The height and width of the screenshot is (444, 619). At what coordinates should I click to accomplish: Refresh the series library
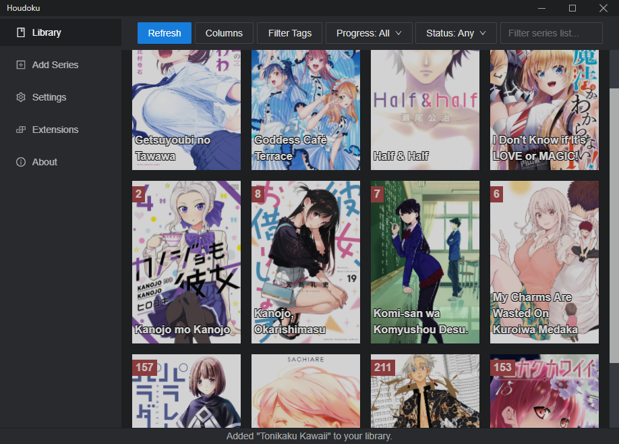[165, 33]
